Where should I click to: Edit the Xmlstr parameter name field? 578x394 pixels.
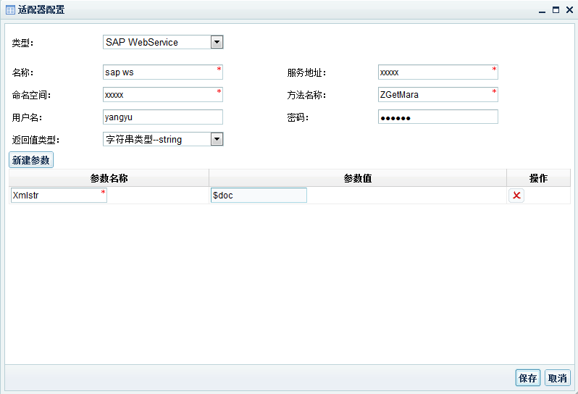point(58,196)
